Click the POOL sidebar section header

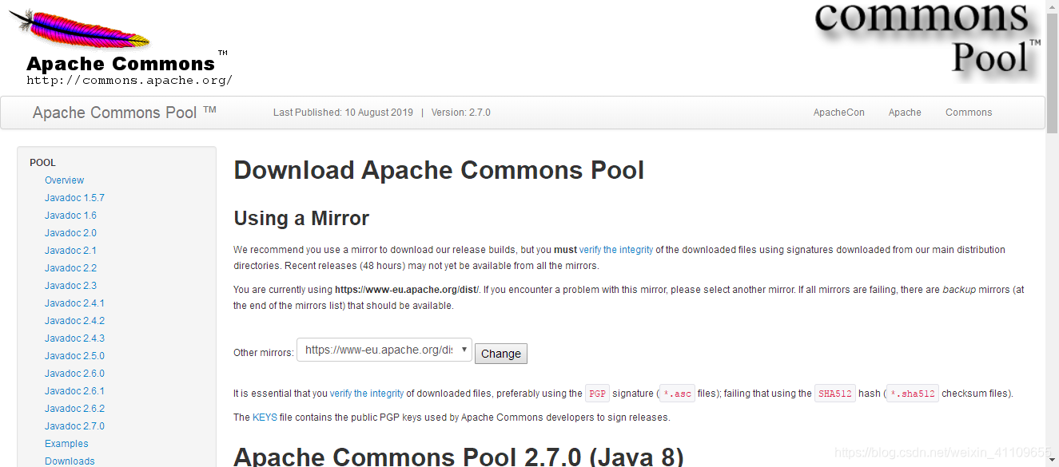click(x=42, y=163)
